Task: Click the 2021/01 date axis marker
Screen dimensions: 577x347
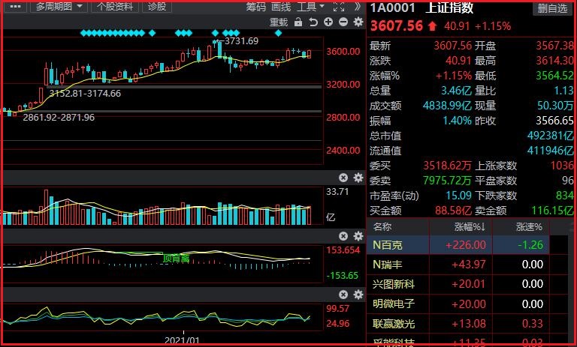Action: click(x=182, y=340)
